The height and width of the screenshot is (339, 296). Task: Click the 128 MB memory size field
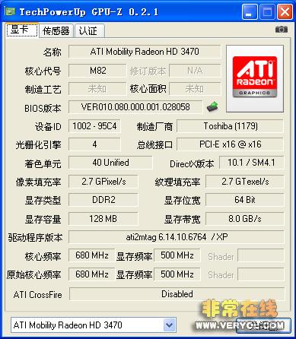[x=103, y=218]
